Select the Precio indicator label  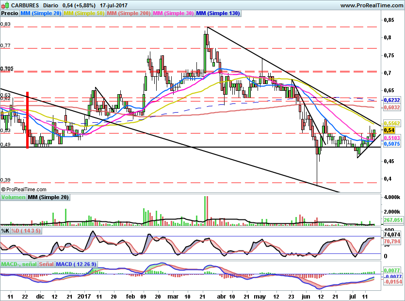[10, 14]
